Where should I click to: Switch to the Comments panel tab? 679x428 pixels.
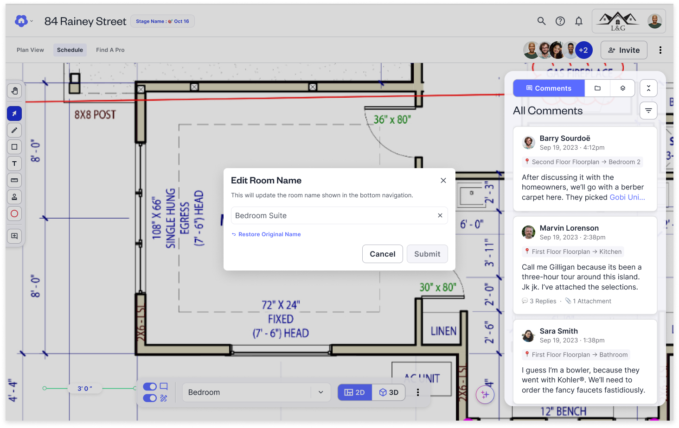549,88
